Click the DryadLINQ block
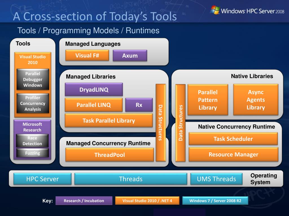Image resolution: width=289 pixels, height=216 pixels. [x=94, y=89]
